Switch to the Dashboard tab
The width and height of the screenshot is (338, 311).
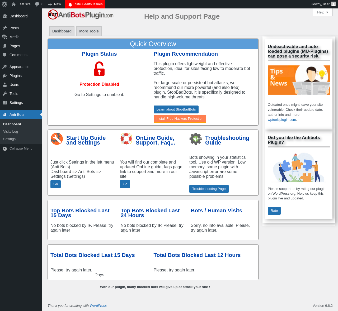tap(62, 31)
